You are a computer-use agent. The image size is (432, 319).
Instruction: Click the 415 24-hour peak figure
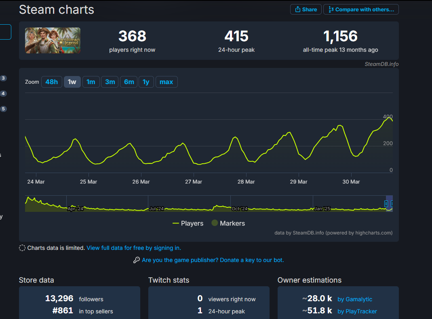(236, 36)
